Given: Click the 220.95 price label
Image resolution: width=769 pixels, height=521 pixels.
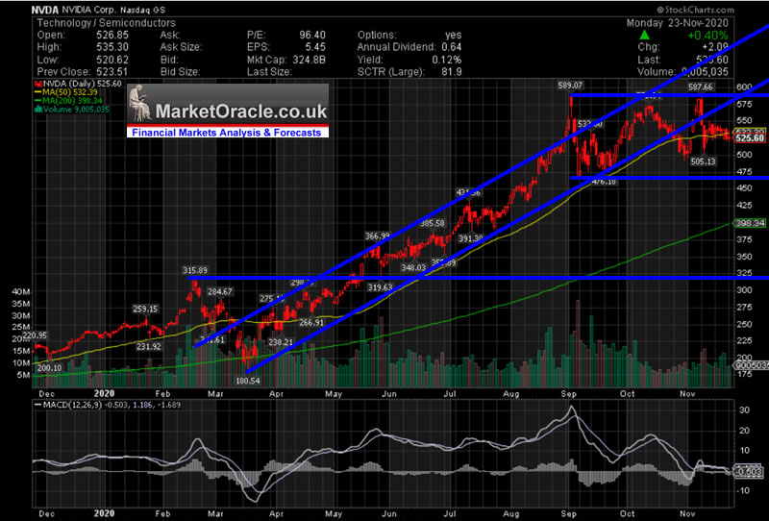Looking at the screenshot, I should click(x=35, y=335).
